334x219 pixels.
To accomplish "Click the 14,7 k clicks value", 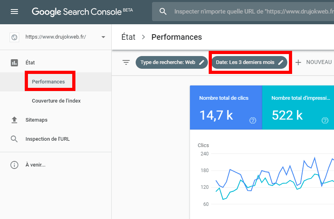I will pyautogui.click(x=216, y=115).
